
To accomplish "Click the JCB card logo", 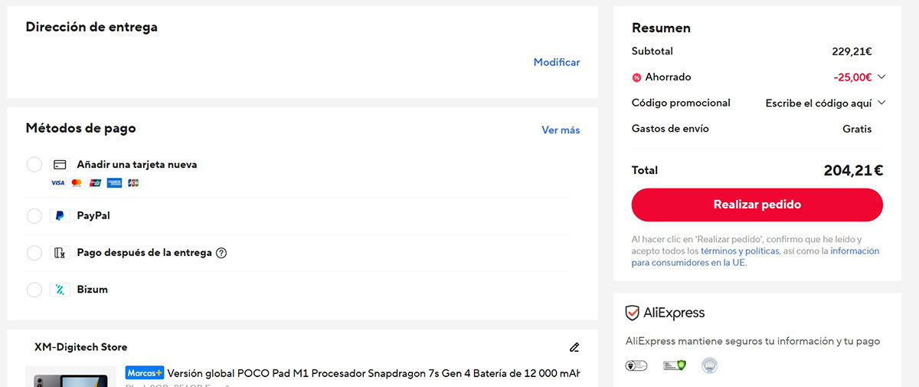I will click(133, 183).
